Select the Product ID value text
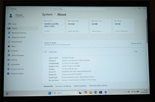This screenshot has width=155, height=102. click(x=72, y=74)
